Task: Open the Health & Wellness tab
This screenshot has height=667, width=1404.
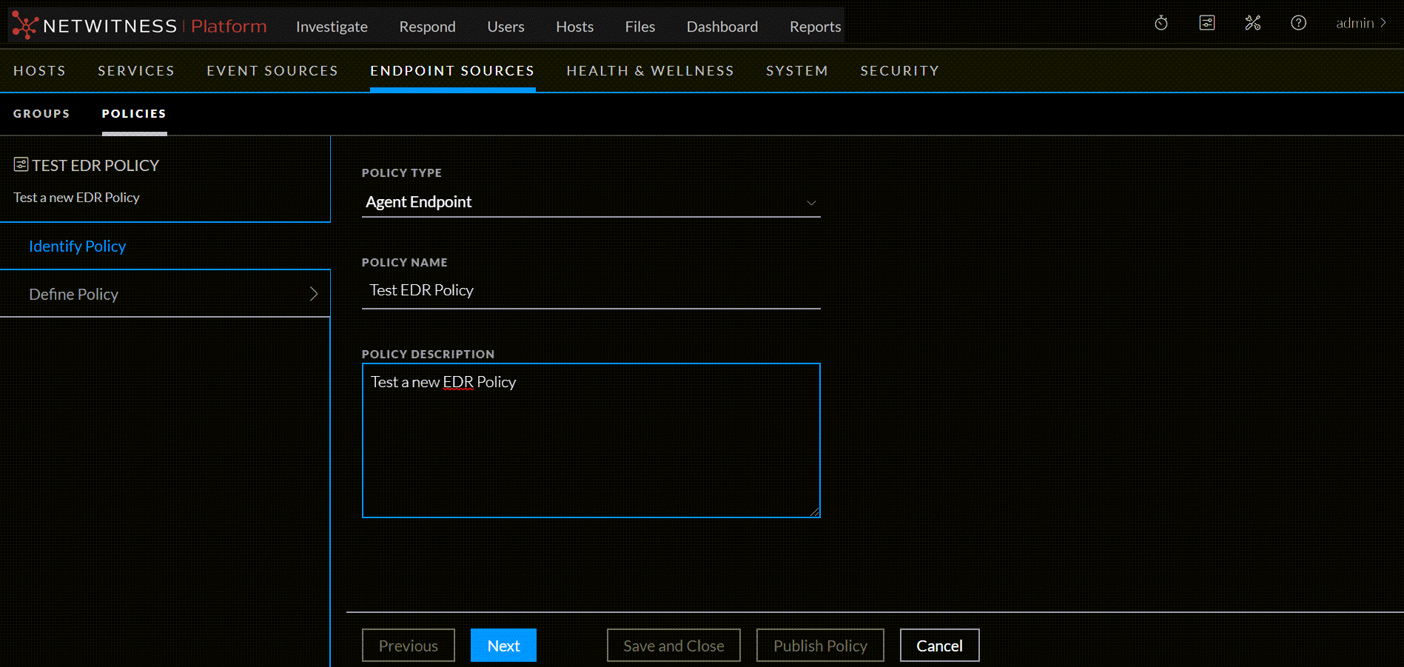Action: point(650,70)
